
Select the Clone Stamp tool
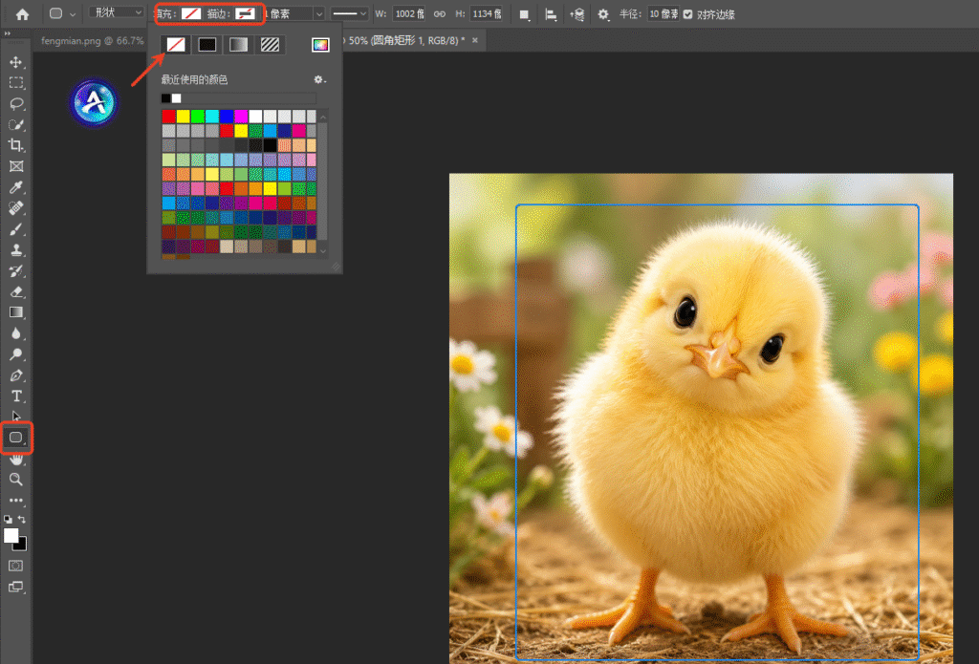tap(16, 249)
